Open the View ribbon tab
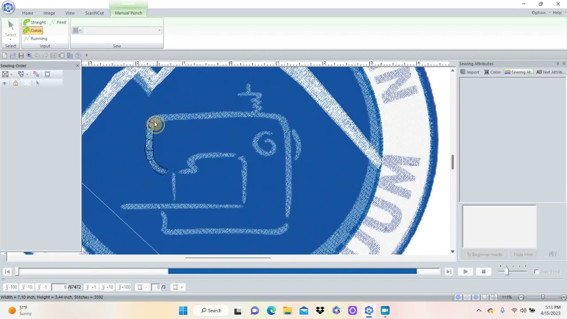The width and height of the screenshot is (567, 319). (x=70, y=13)
